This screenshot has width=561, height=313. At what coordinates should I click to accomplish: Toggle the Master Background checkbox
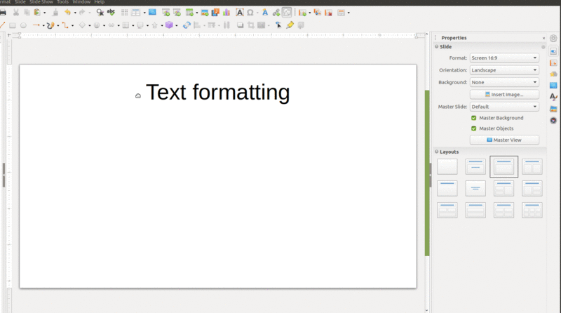pyautogui.click(x=474, y=118)
